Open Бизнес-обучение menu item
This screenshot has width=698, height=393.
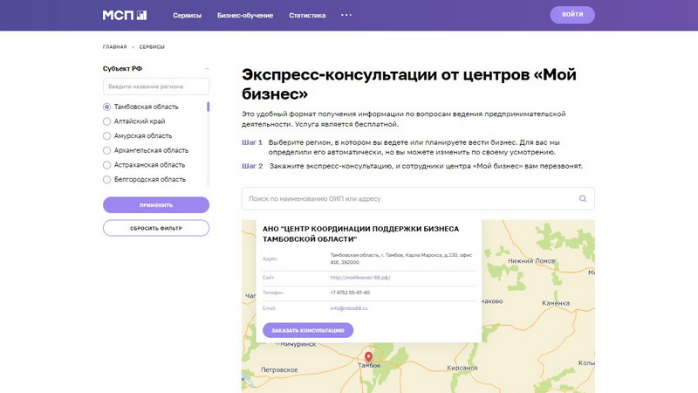coord(245,15)
